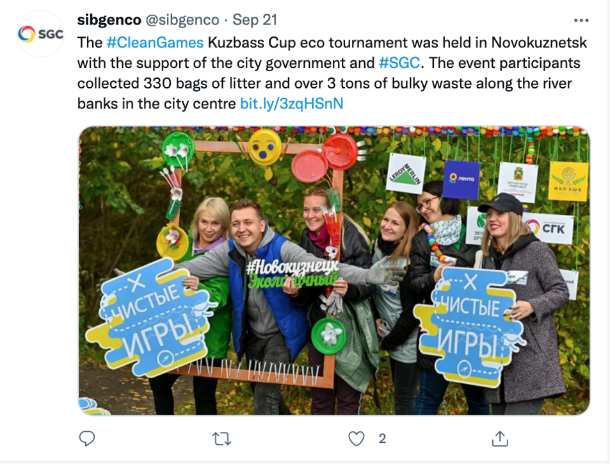
Task: Follow the bit.ly/3zqHSnN link
Action: pyautogui.click(x=291, y=104)
